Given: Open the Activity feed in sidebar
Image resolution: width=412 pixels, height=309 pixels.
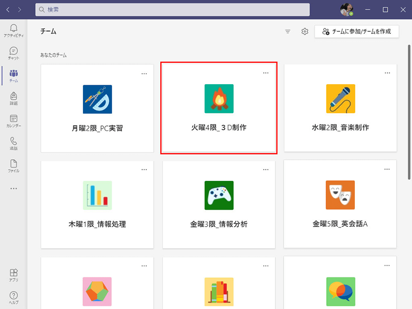Looking at the screenshot, I should pyautogui.click(x=13, y=31).
